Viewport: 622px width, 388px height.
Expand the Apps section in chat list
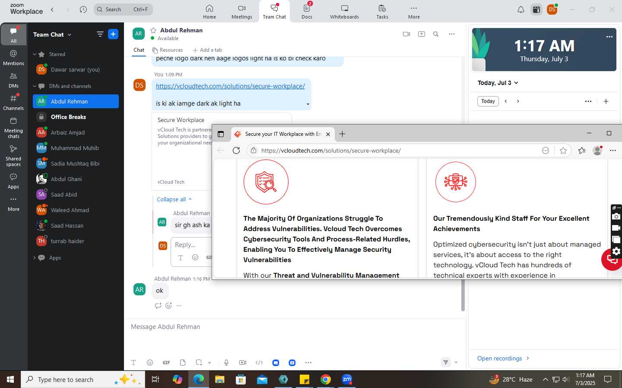click(35, 258)
